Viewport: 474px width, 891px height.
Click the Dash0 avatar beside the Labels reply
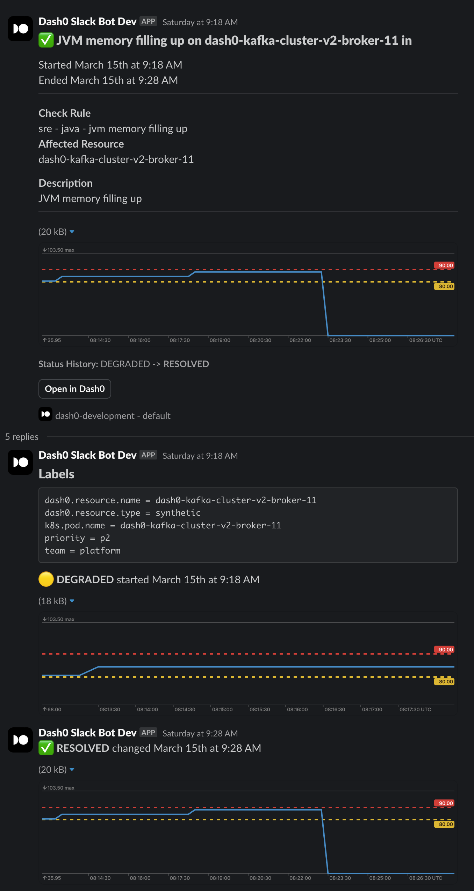pyautogui.click(x=20, y=462)
